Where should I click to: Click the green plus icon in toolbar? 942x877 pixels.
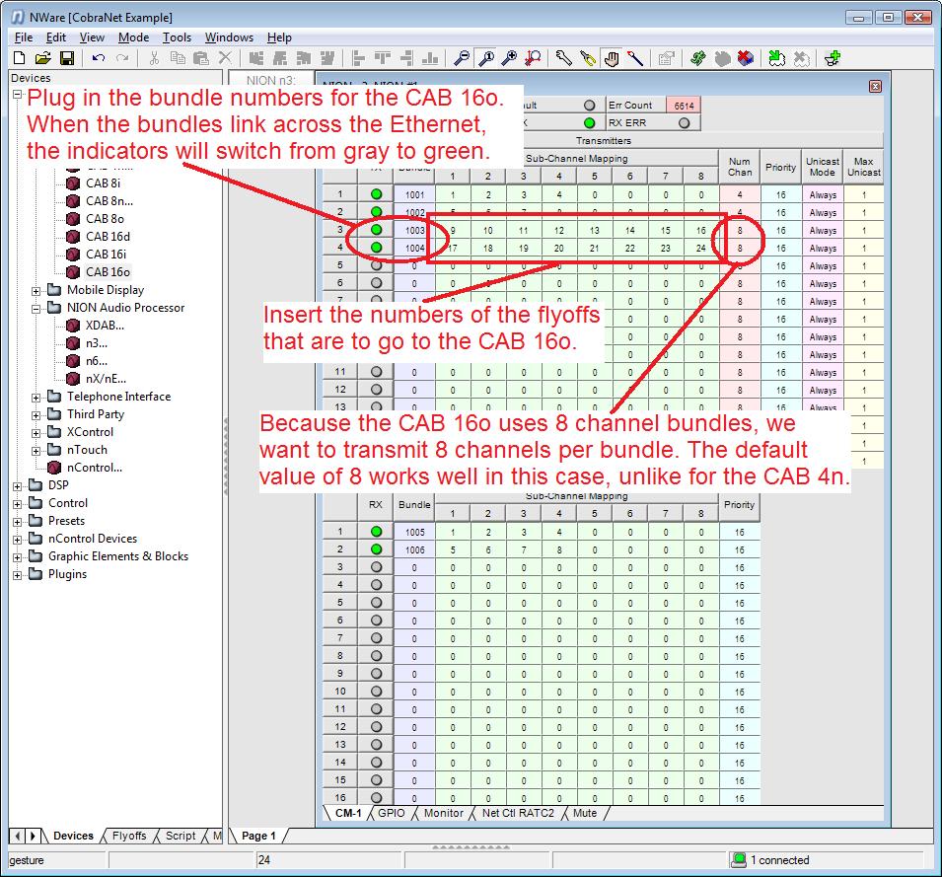coord(832,59)
